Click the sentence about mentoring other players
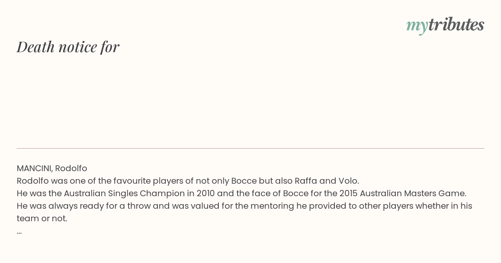This screenshot has width=501, height=263. click(x=245, y=212)
